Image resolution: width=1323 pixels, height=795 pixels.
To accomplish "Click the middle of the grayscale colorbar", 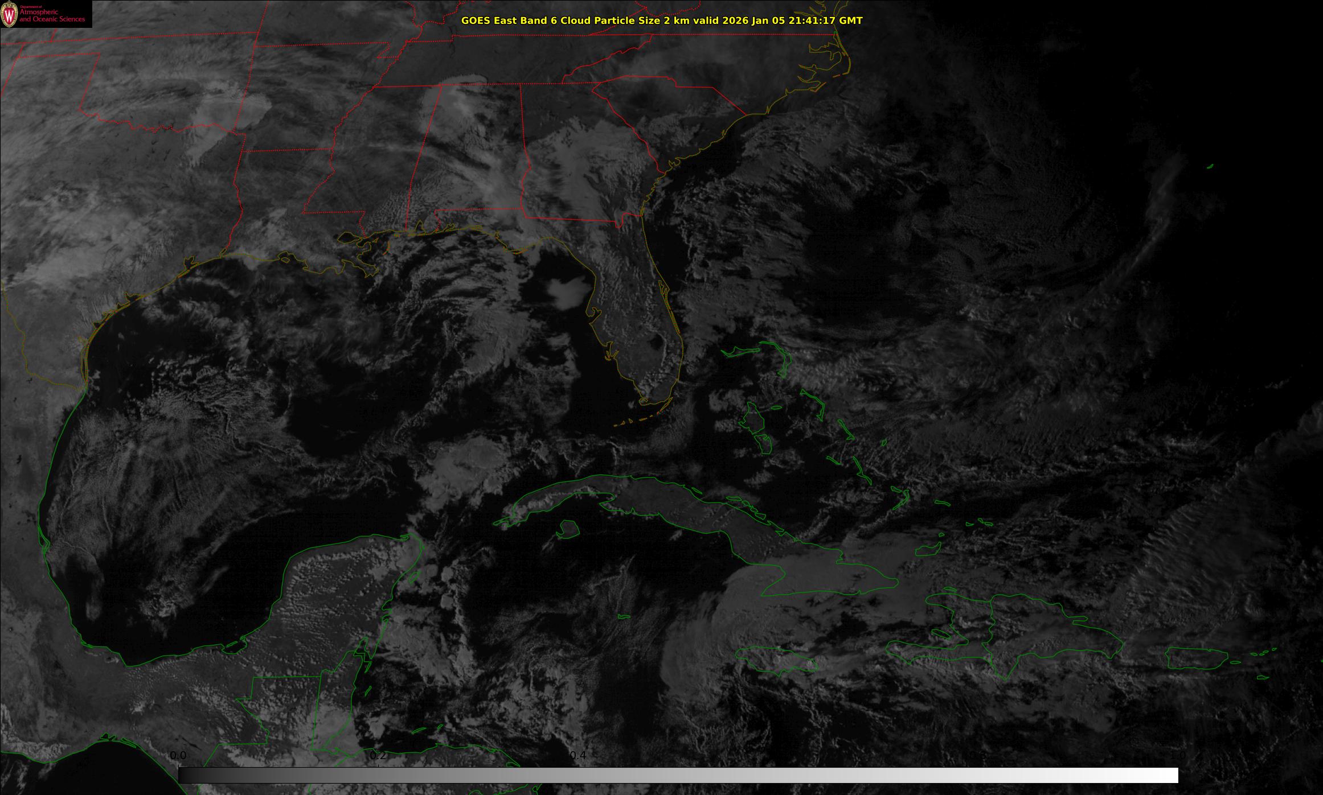I will point(678,775).
